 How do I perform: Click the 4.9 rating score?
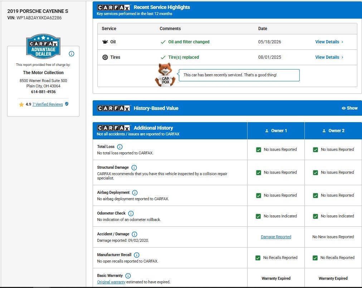(x=28, y=105)
